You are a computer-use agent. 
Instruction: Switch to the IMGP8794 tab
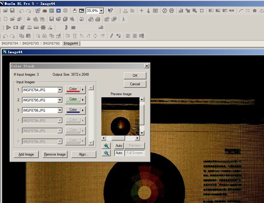pos(10,44)
